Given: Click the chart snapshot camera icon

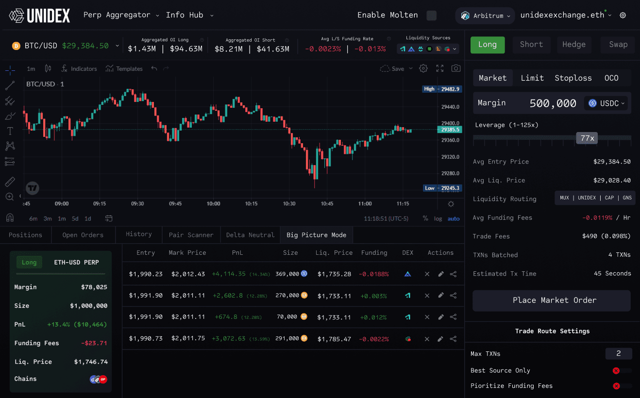Looking at the screenshot, I should (455, 68).
